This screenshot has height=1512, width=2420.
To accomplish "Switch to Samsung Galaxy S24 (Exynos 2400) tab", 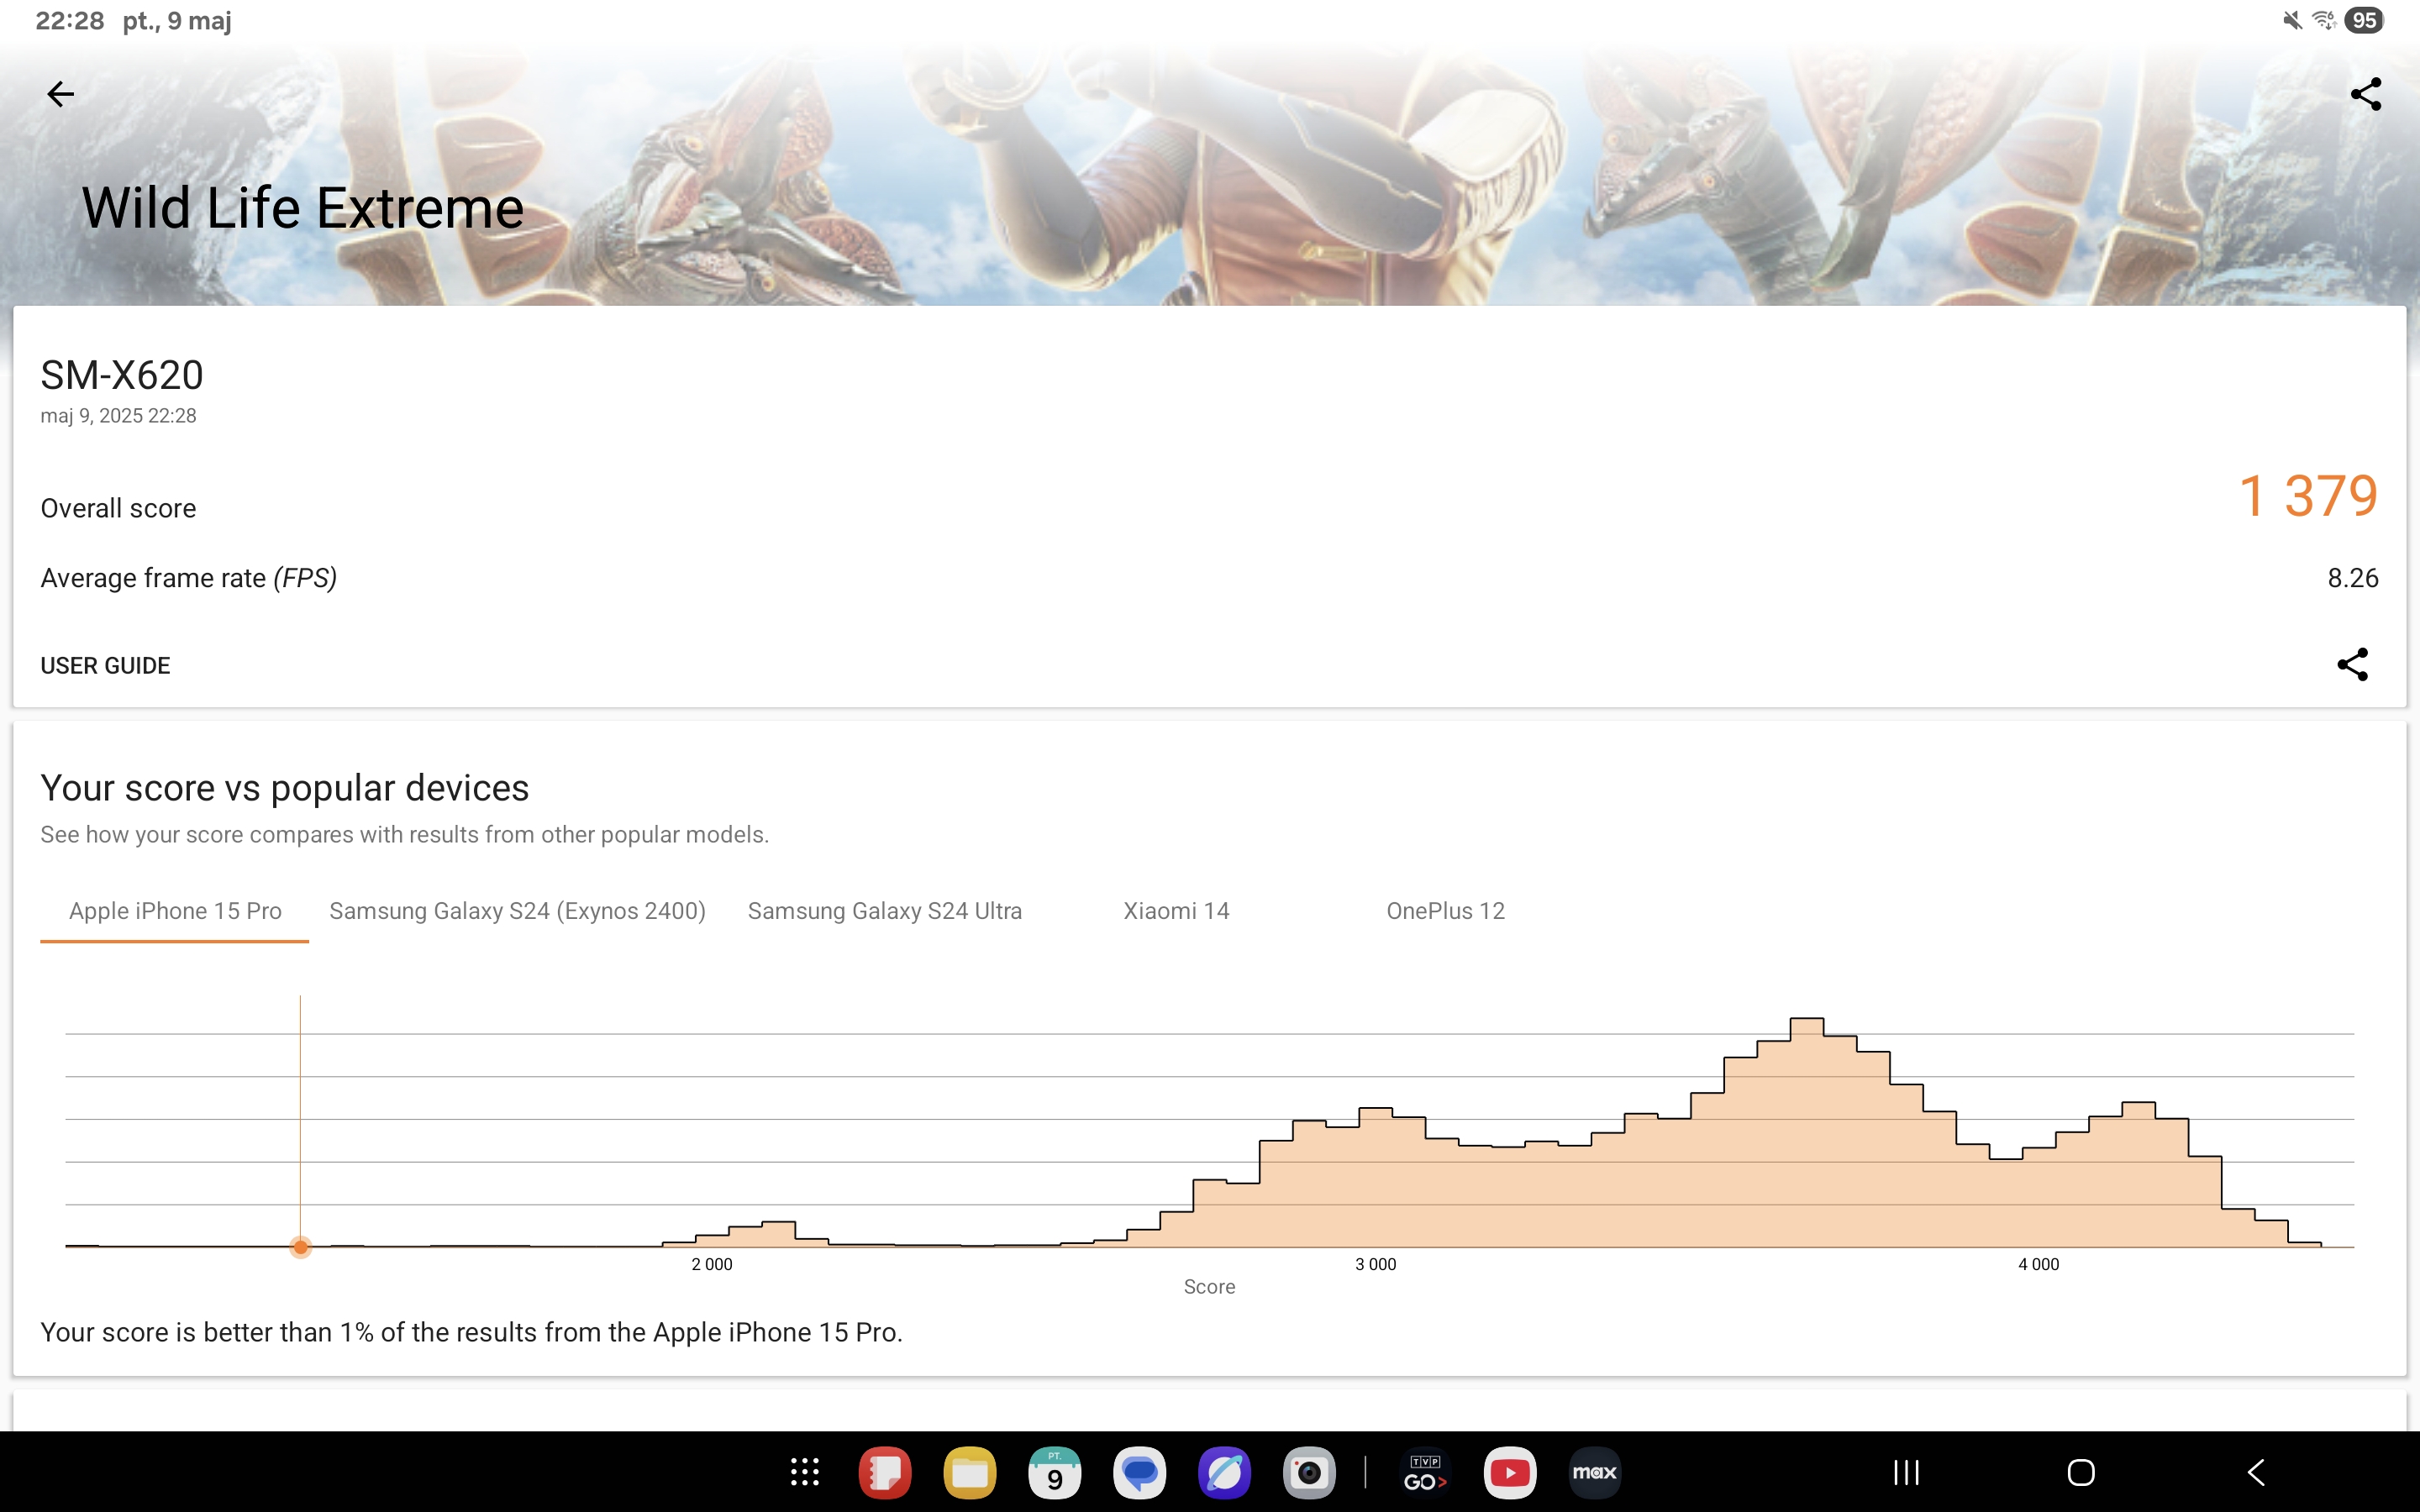I will pos(517,911).
